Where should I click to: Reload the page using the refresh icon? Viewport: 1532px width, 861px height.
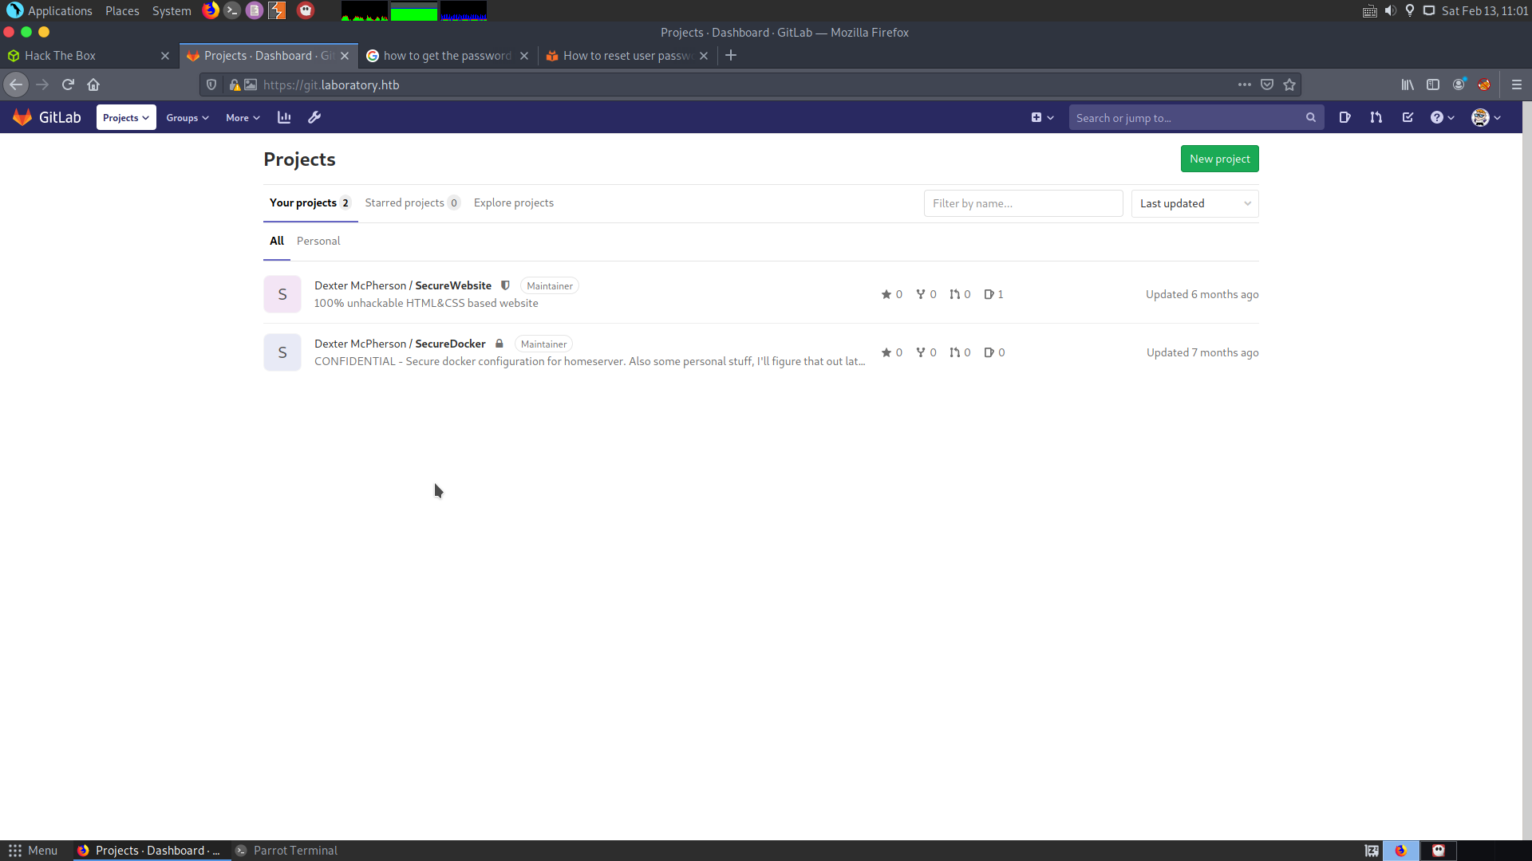click(x=68, y=85)
